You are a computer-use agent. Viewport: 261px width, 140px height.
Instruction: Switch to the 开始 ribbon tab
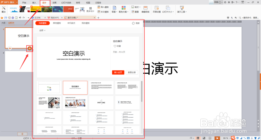(24, 3)
